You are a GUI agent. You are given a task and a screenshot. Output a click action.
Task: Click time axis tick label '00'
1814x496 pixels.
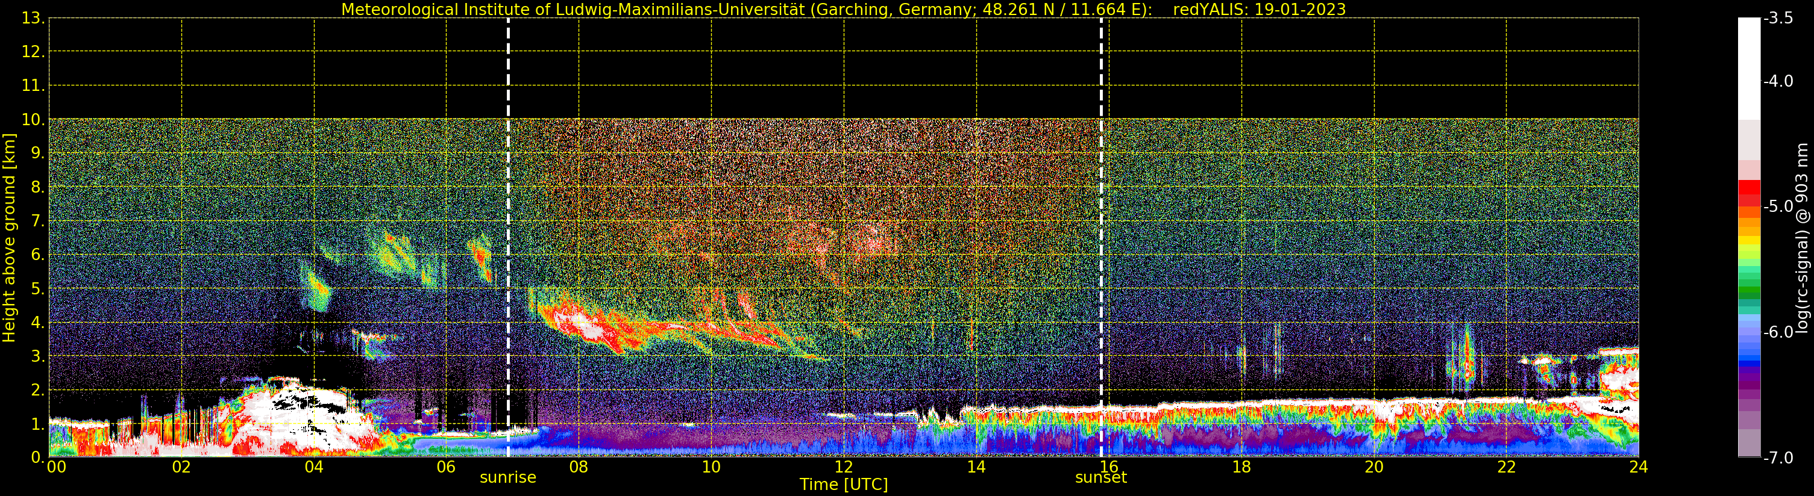[x=56, y=467]
